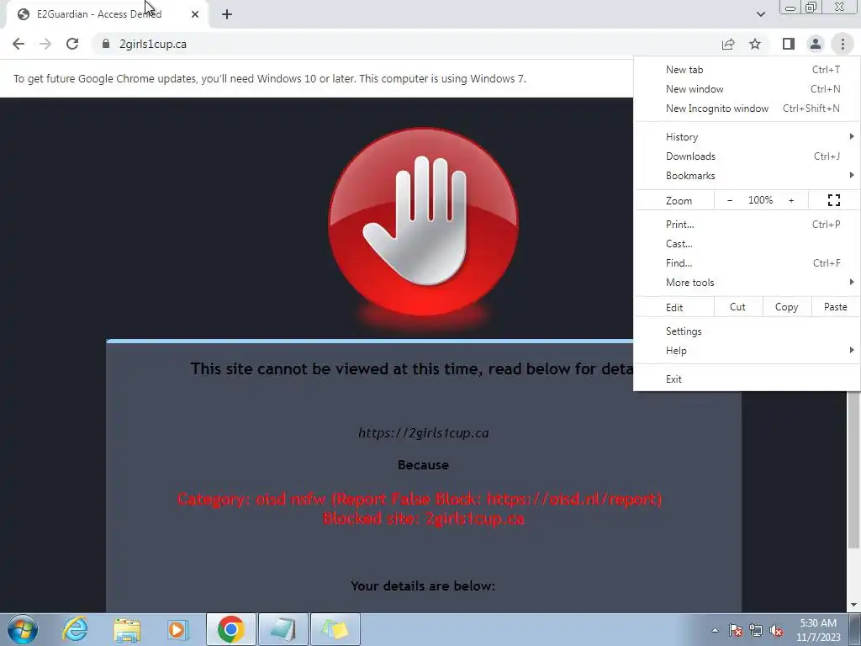The image size is (861, 646).
Task: Show hidden tray icons arrow
Action: pyautogui.click(x=715, y=630)
